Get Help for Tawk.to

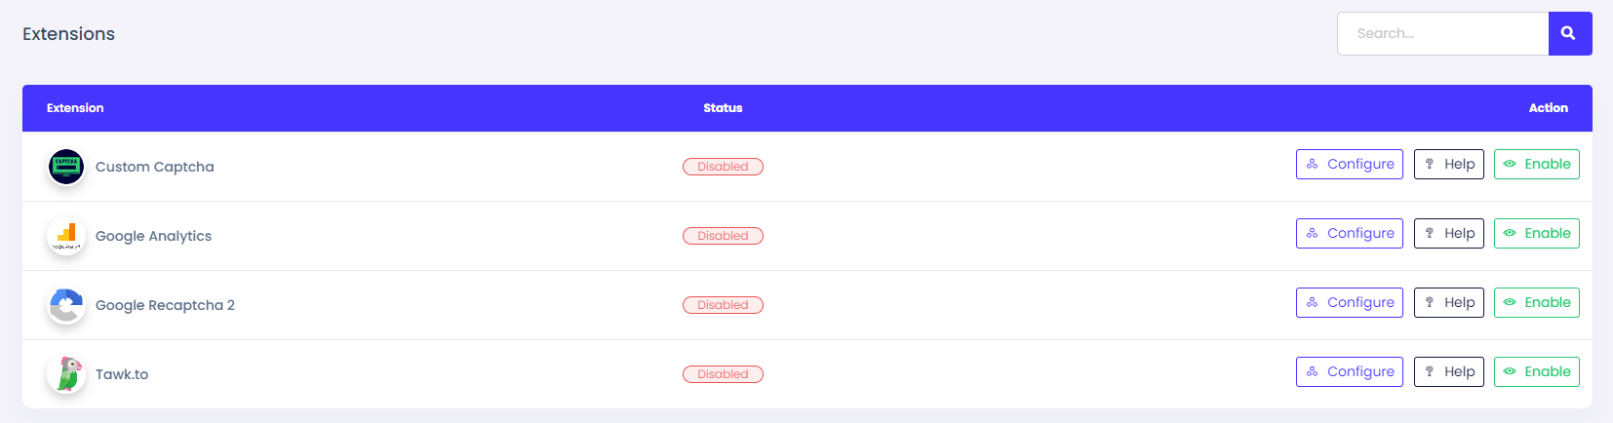coord(1448,372)
